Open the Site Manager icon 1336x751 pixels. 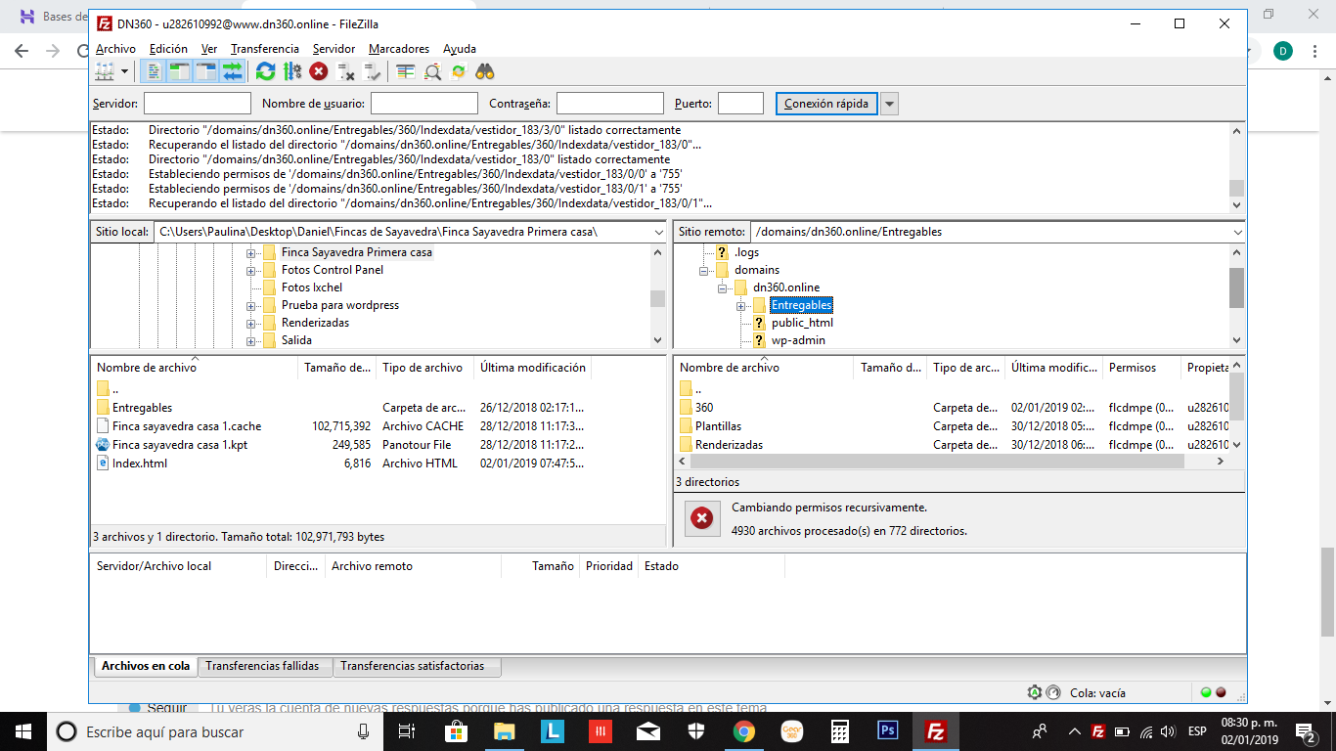105,71
